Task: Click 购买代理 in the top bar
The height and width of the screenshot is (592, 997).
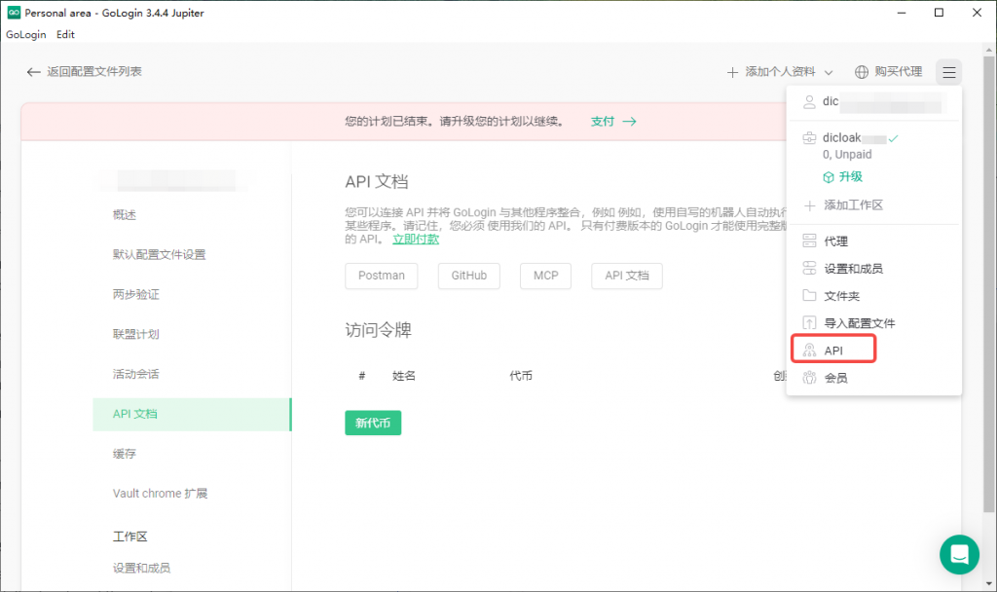Action: pos(898,72)
